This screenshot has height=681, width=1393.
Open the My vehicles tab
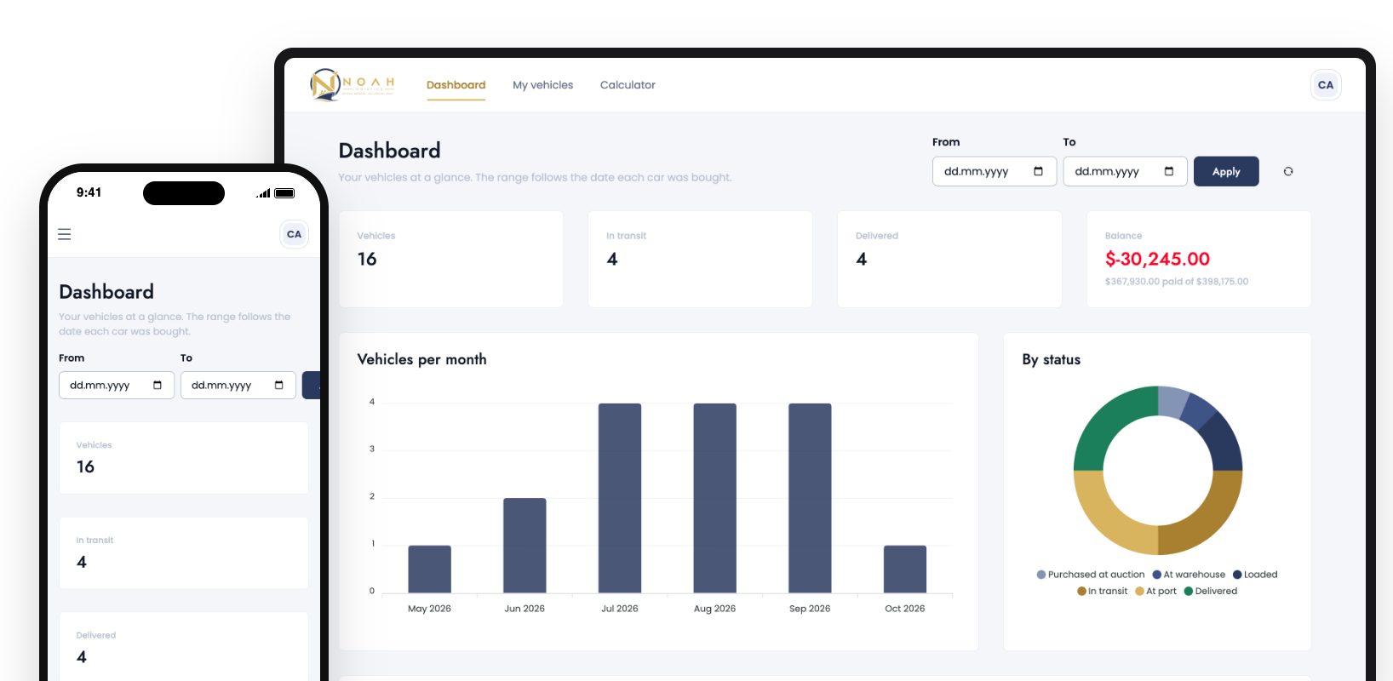pos(542,85)
